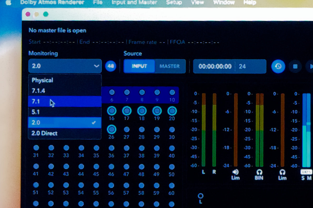This screenshot has width=313, height=208.
Task: Toggle active input object 16
Action: click(x=112, y=111)
